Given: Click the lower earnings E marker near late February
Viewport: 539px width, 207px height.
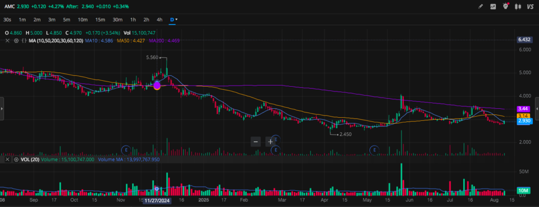Looking at the screenshot, I should pos(275,150).
